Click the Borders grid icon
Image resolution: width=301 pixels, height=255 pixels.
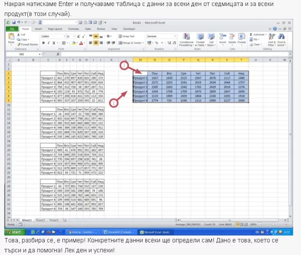coord(64,43)
